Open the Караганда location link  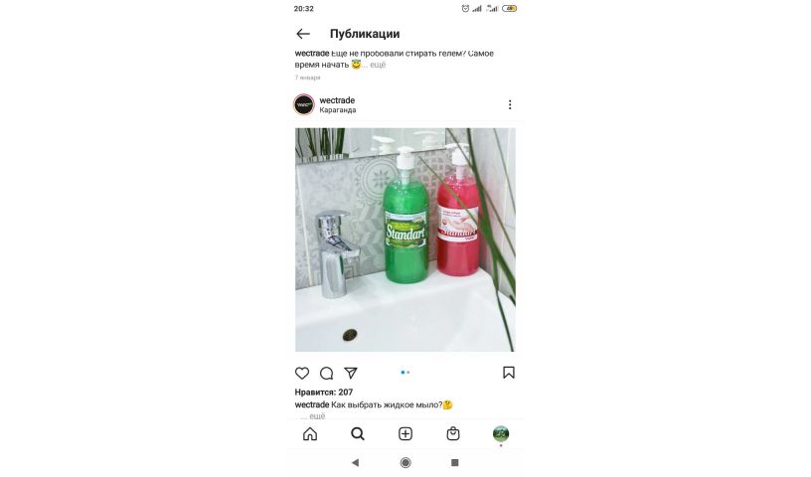pyautogui.click(x=338, y=109)
